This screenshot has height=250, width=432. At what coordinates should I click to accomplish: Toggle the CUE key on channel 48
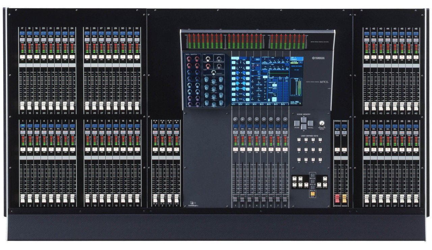click(416, 40)
